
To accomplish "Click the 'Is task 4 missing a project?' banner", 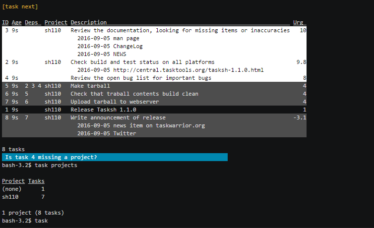I will pos(115,157).
